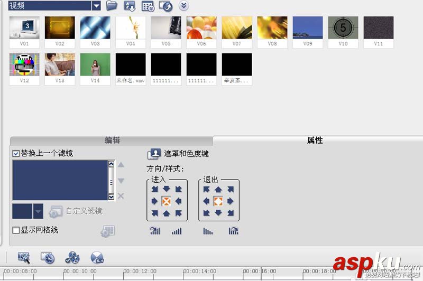Click the sort library clips icon

[x=130, y=6]
